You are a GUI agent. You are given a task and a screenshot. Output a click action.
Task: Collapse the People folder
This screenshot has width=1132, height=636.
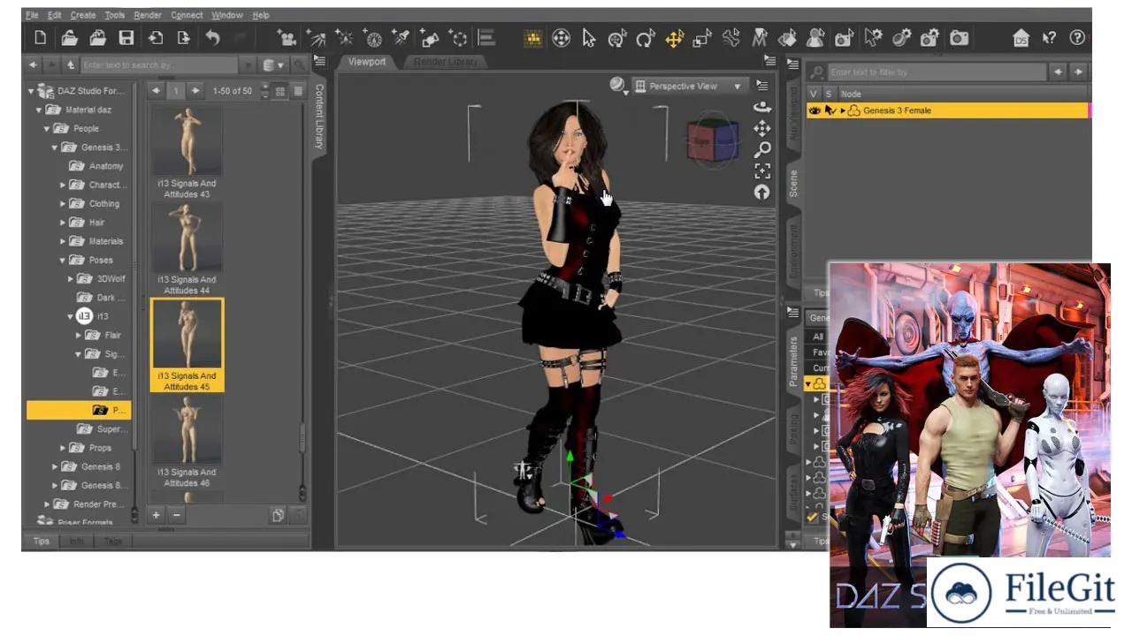(x=47, y=129)
